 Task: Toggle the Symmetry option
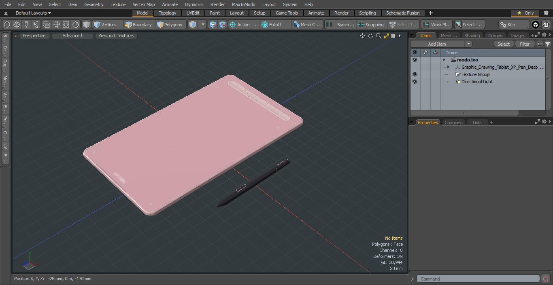coord(341,25)
